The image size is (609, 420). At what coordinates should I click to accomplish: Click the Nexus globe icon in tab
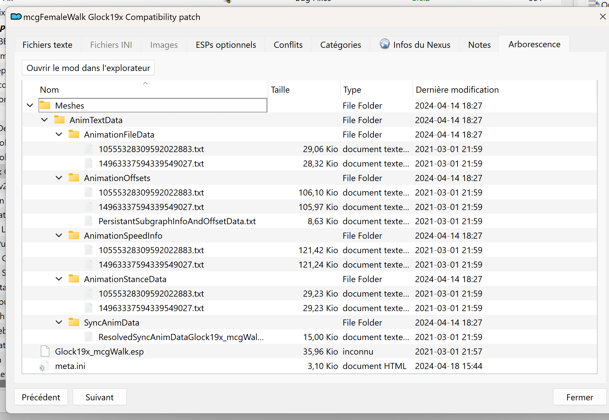pos(385,44)
